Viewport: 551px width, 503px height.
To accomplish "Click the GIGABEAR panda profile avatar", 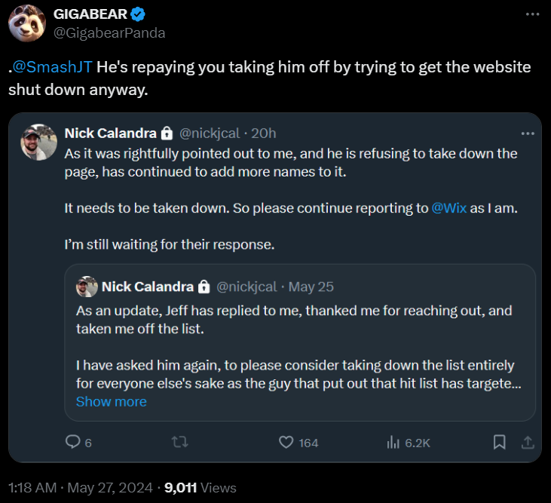I will [x=26, y=23].
